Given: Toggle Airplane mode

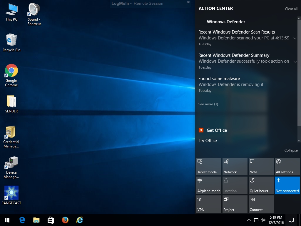Looking at the screenshot, I should pos(209,185).
